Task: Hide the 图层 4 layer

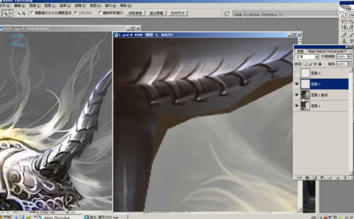Action: tap(297, 84)
